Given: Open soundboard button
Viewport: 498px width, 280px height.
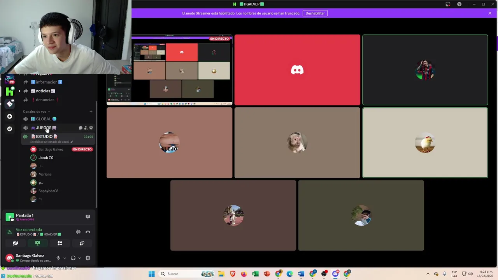Looking at the screenshot, I should point(82,243).
